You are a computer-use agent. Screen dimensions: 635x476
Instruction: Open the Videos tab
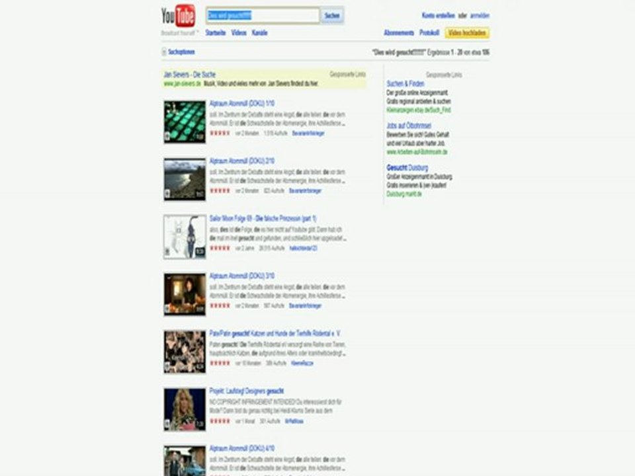239,33
